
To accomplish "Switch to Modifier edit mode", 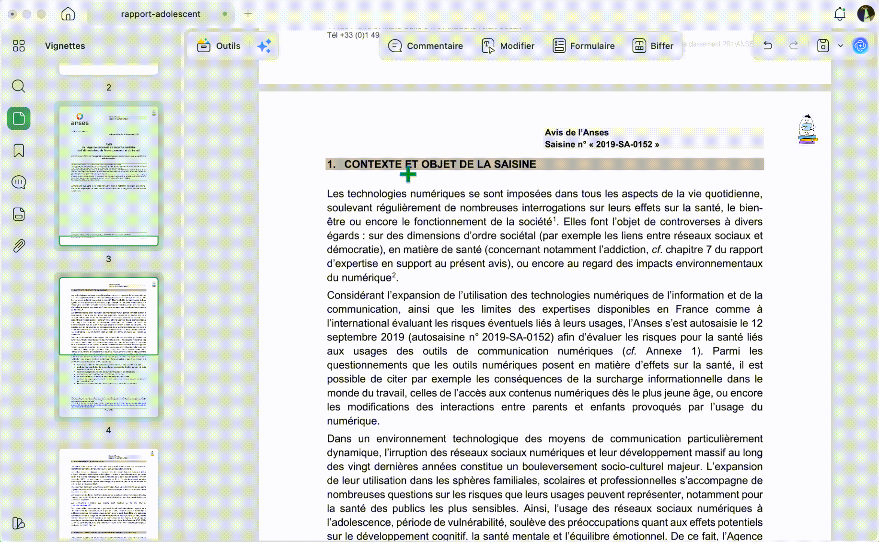I will coord(508,46).
